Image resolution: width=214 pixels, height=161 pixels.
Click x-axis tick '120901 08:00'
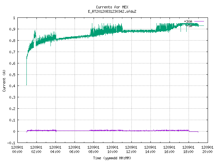click(93, 150)
